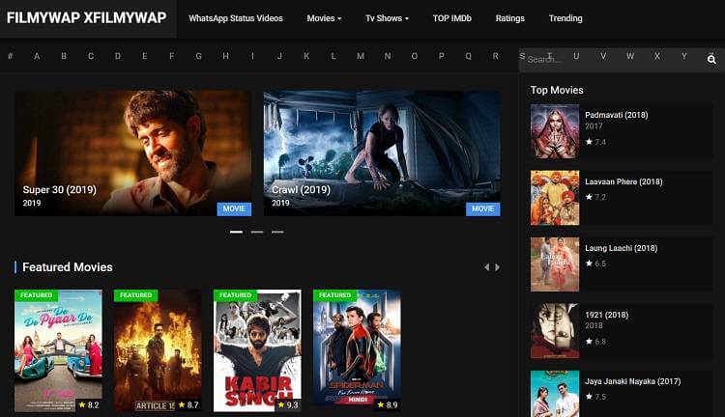Image resolution: width=725 pixels, height=417 pixels.
Task: Click the FEATURED tag on Kabir Singh
Action: coord(235,295)
